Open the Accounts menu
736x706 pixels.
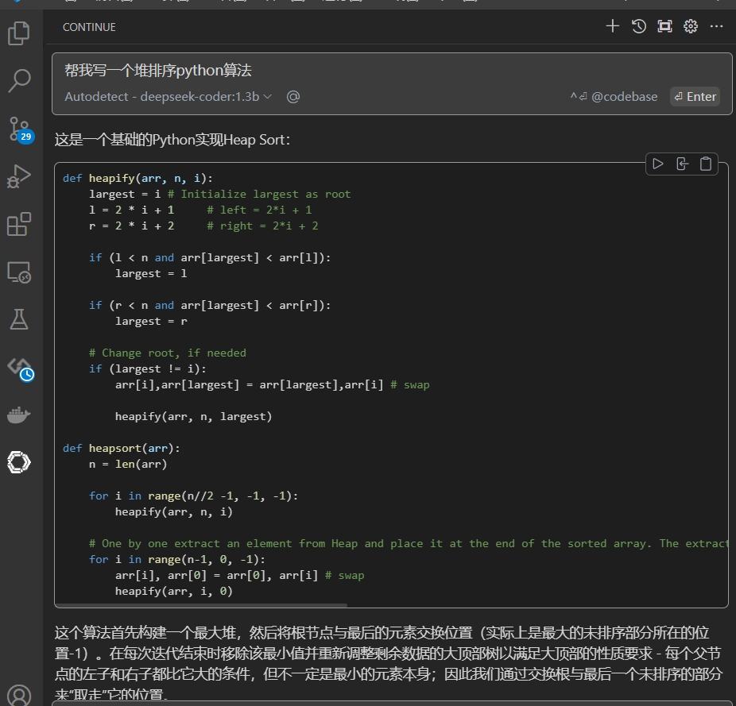click(x=19, y=695)
